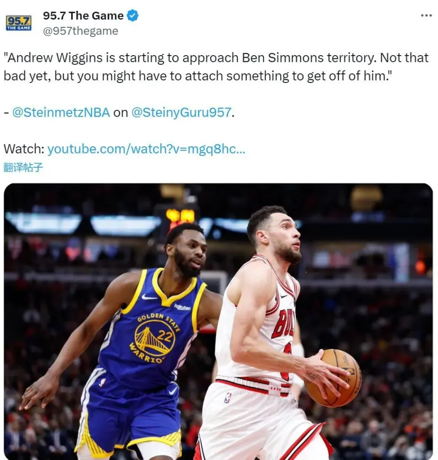Open the @SteinmetzNBA mention
Screen dimensions: 438x460
61,112
